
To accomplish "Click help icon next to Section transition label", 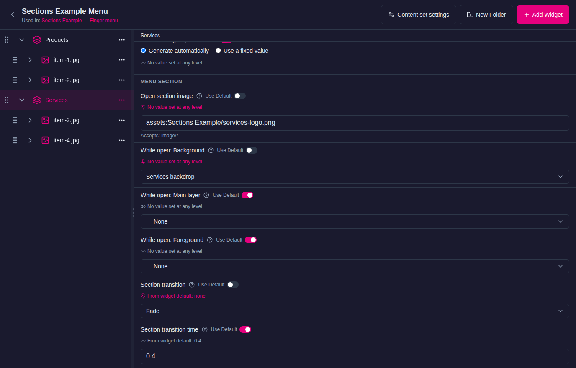I will pyautogui.click(x=192, y=285).
